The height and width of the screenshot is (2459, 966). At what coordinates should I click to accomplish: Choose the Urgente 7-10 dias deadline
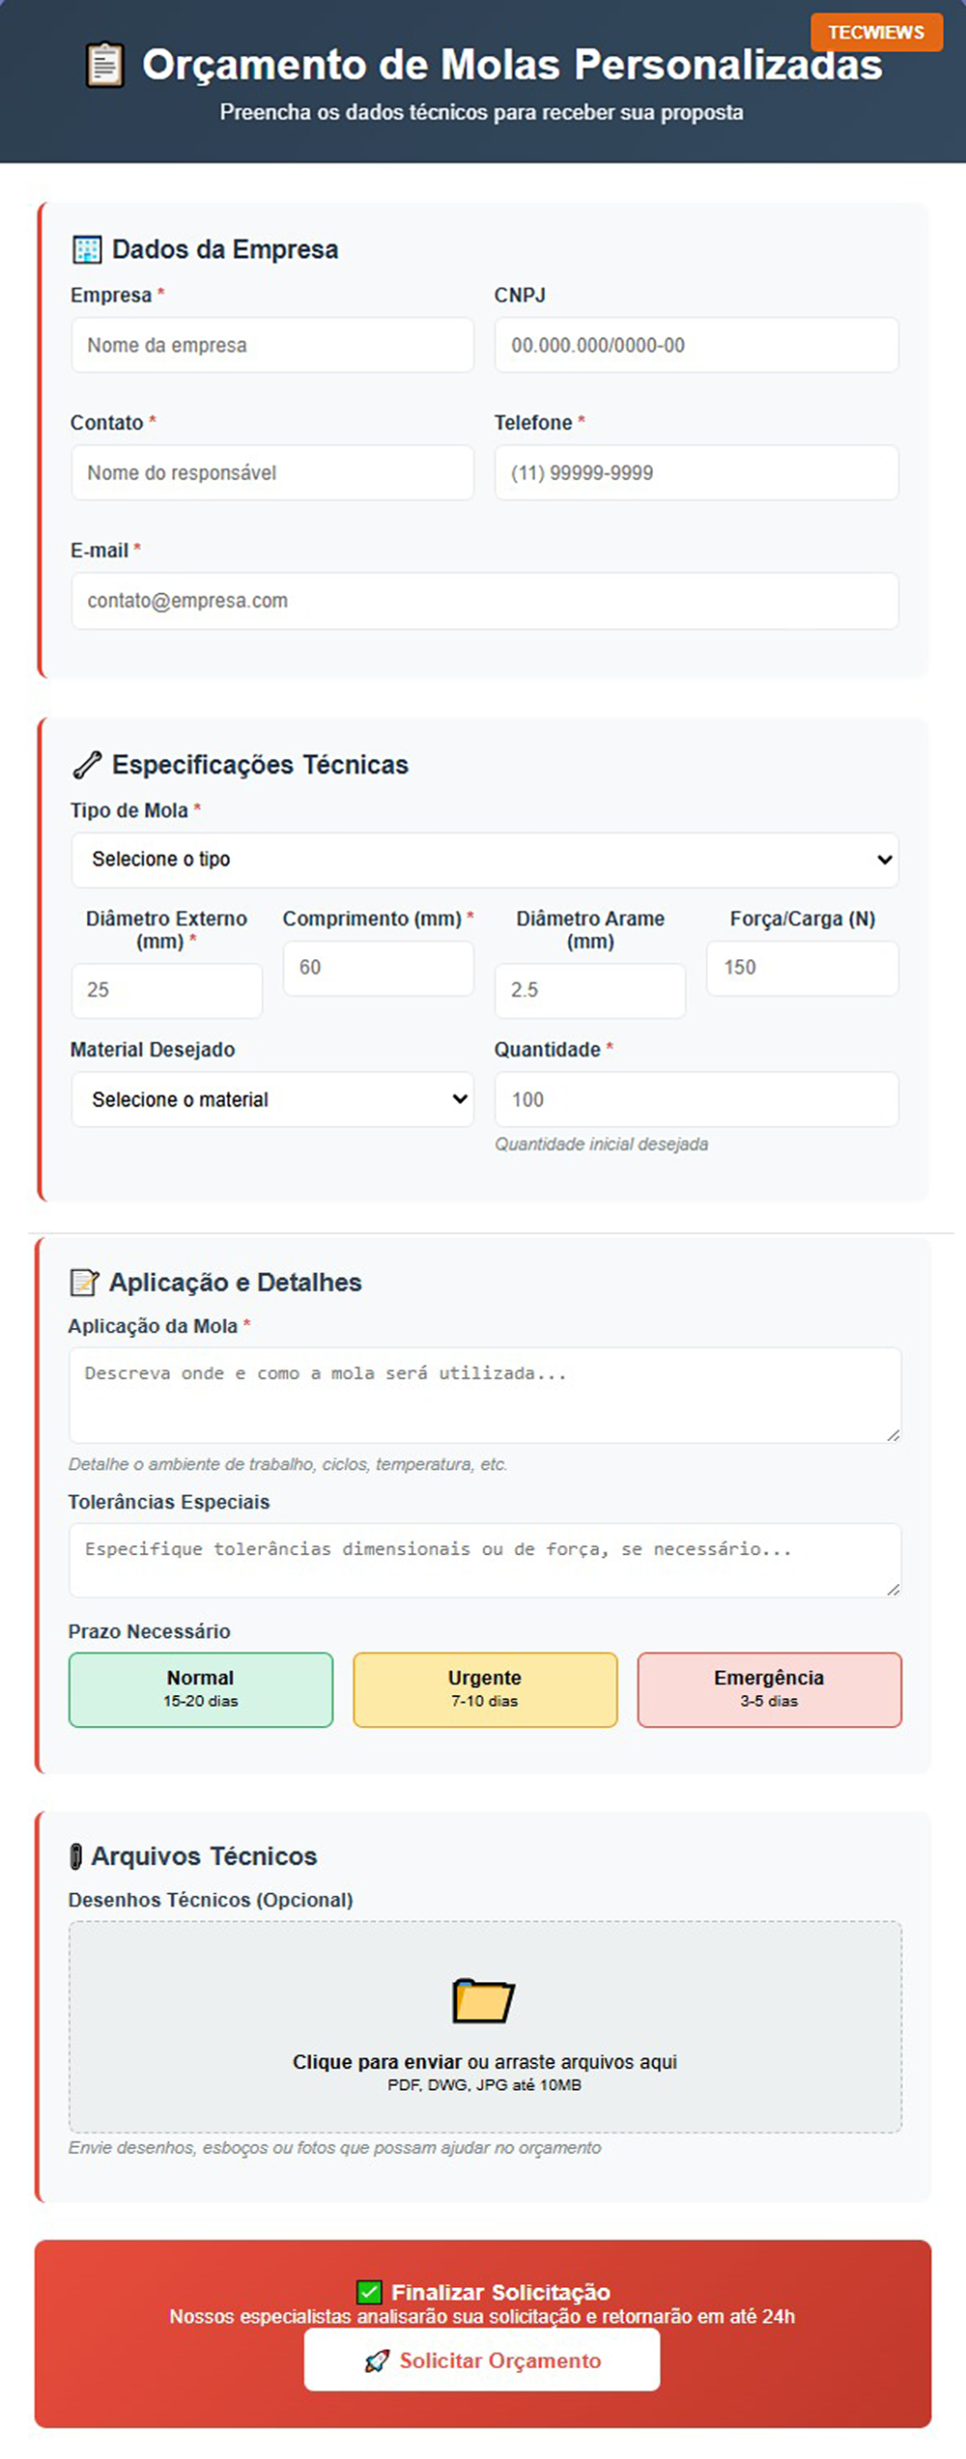coord(485,1689)
